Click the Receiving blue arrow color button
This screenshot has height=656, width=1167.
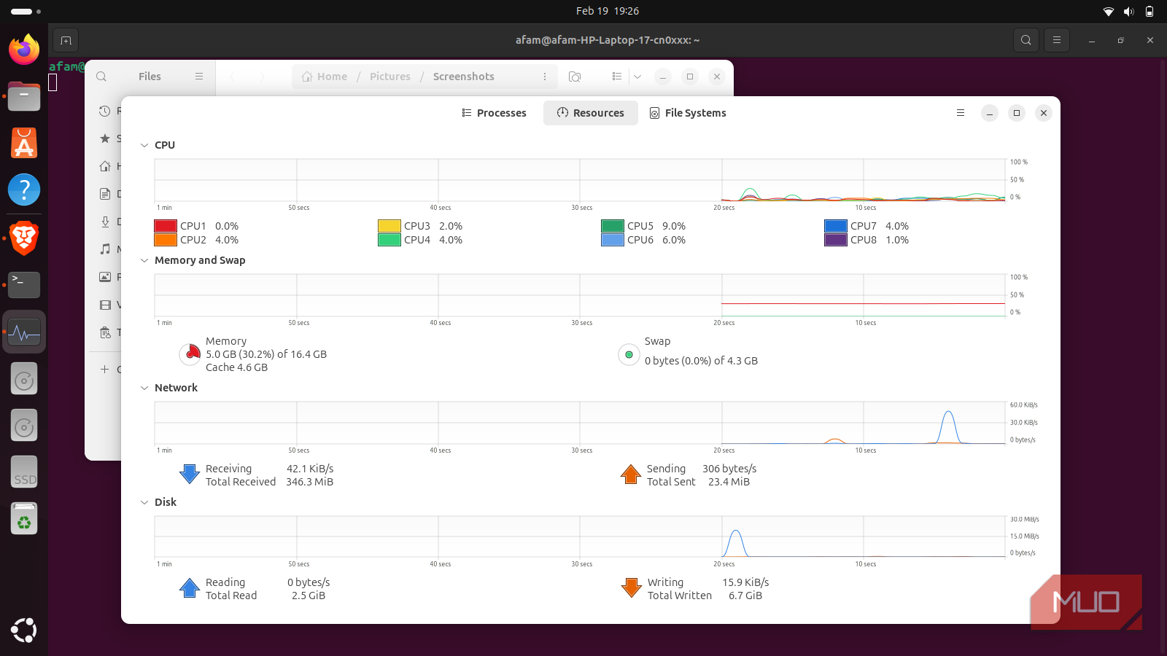coord(190,475)
